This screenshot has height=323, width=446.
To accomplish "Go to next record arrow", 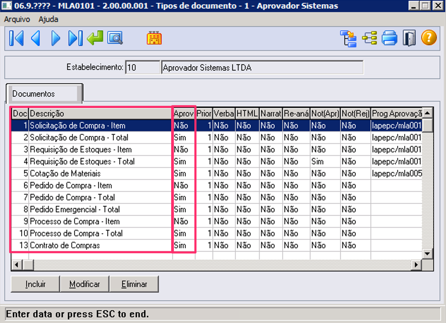I will pos(55,38).
